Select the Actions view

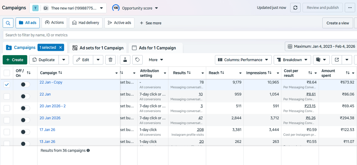click(54, 23)
